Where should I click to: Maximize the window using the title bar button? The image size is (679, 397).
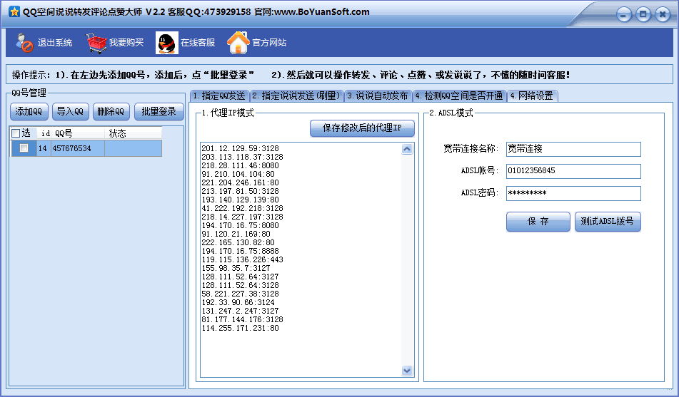point(643,15)
